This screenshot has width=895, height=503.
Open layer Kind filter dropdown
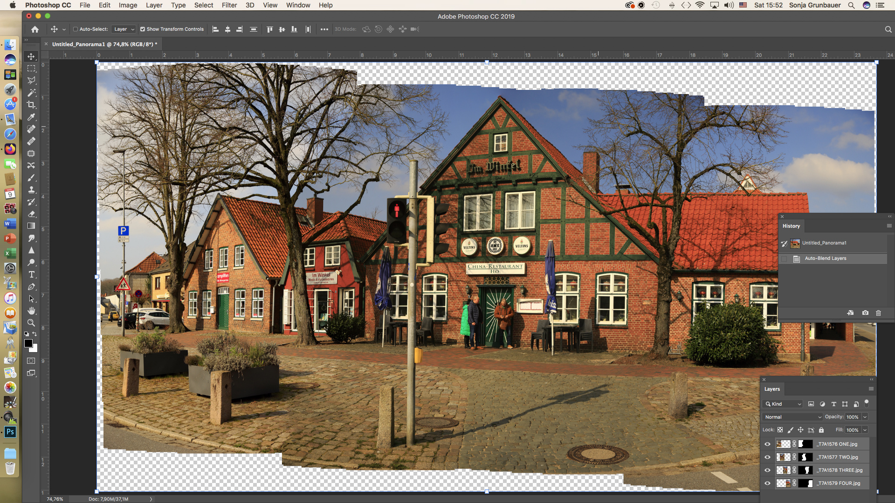coord(783,404)
